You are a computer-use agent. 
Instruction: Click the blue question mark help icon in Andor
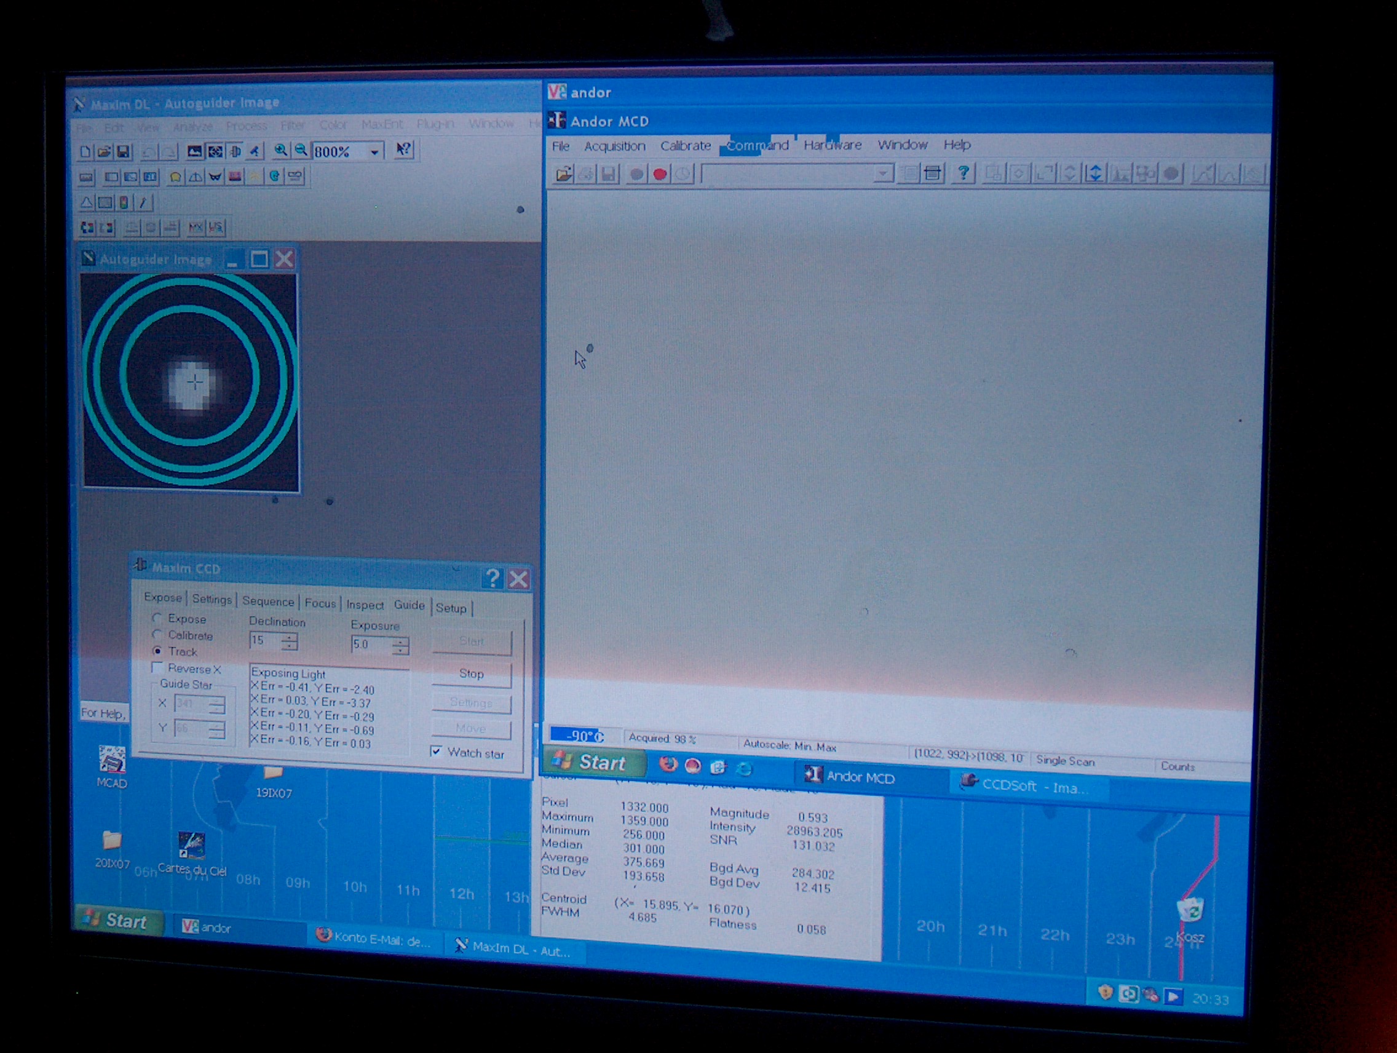tap(962, 172)
